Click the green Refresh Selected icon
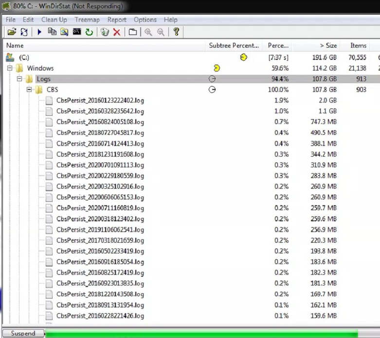380x338 pixels. tap(89, 32)
